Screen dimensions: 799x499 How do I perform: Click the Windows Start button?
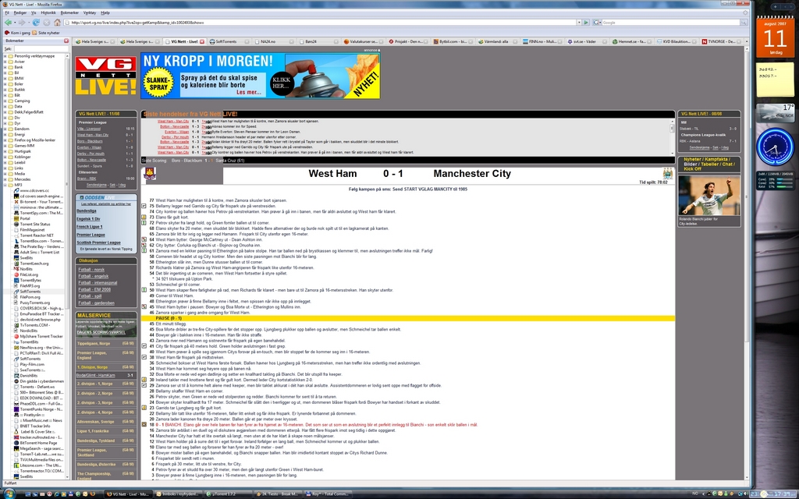[x=8, y=494]
